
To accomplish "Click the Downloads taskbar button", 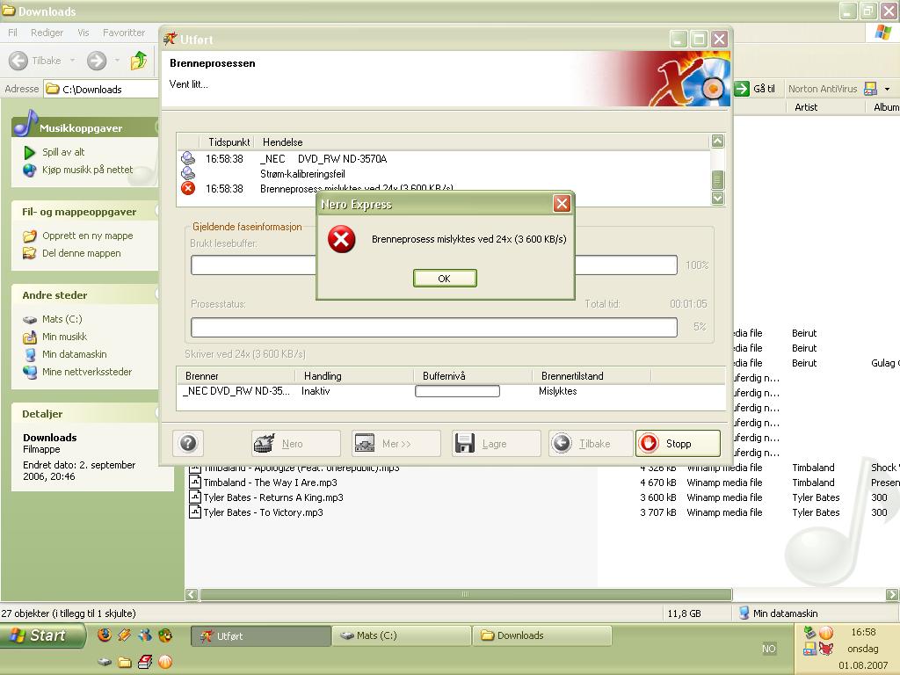I will click(541, 636).
